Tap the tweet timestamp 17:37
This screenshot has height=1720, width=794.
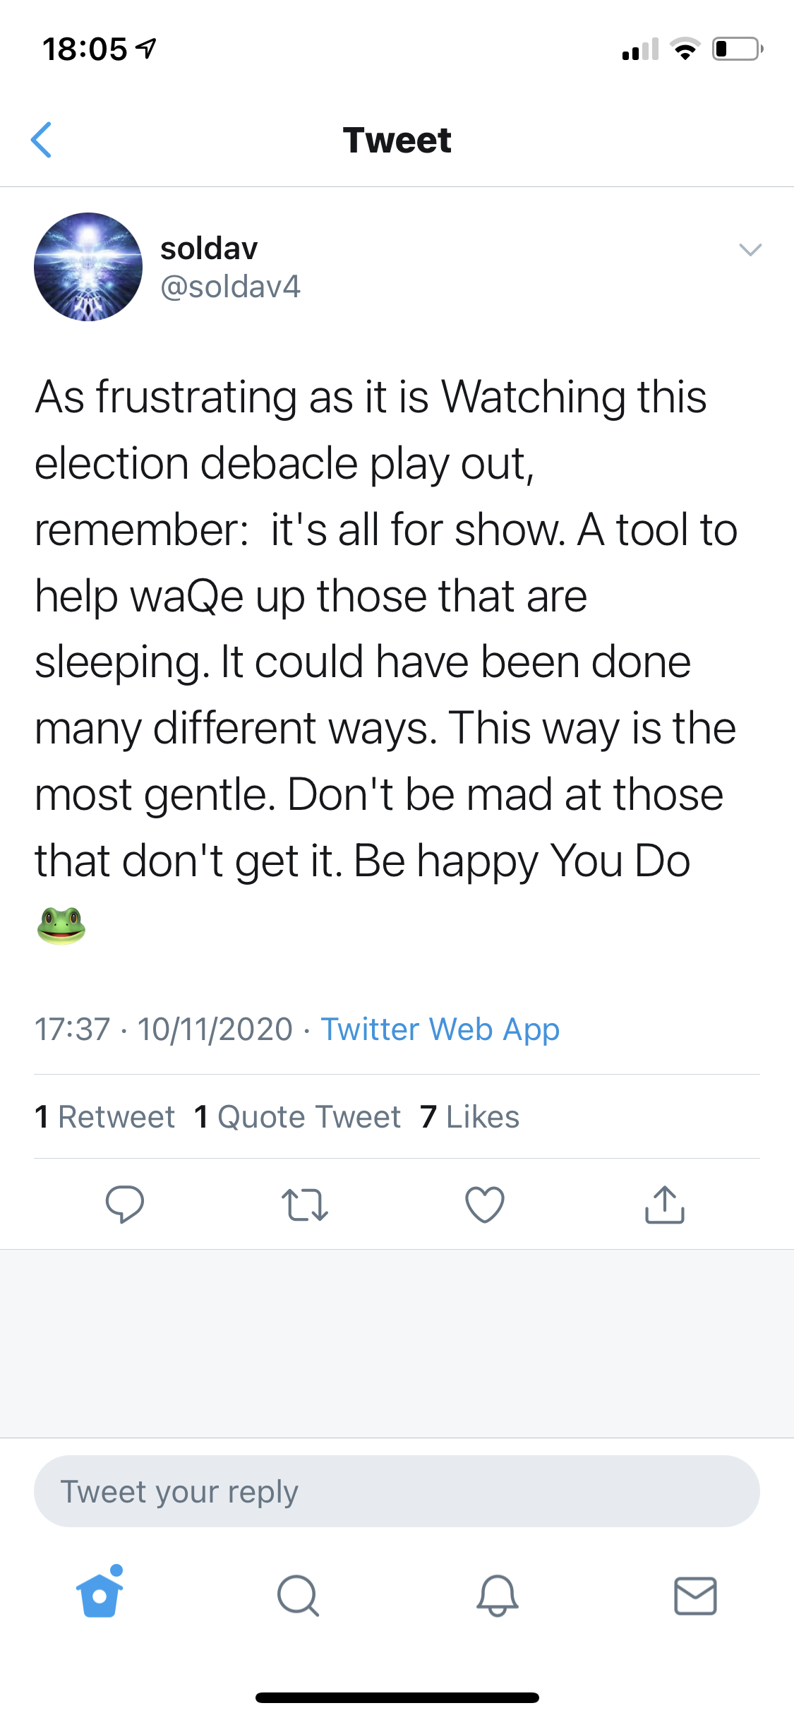[73, 1029]
